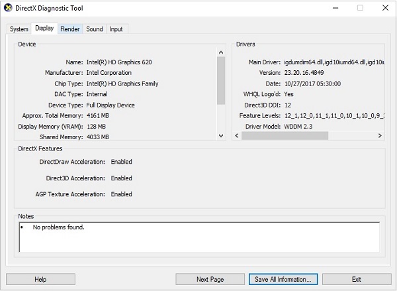The image size is (397, 291).
Task: Click the Help button
Action: [40, 279]
